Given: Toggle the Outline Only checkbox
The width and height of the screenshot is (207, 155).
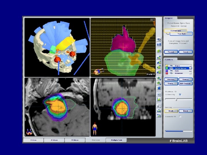Looking at the screenshot, I should (x=180, y=94).
